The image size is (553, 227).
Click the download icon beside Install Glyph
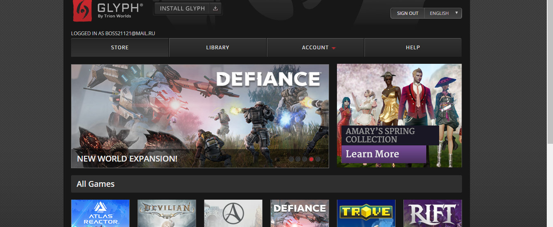pos(215,8)
